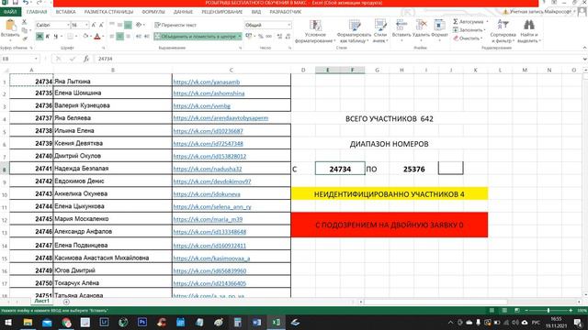Click the Increase Indent icon
The width and height of the screenshot is (588, 330).
[x=147, y=37]
